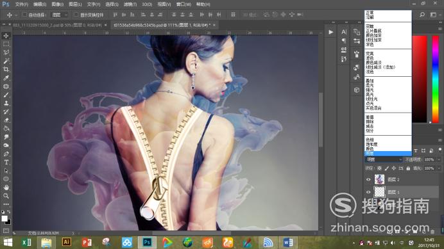Select the Move tool in toolbar
Viewport: 444px width, 249px height.
[6, 36]
